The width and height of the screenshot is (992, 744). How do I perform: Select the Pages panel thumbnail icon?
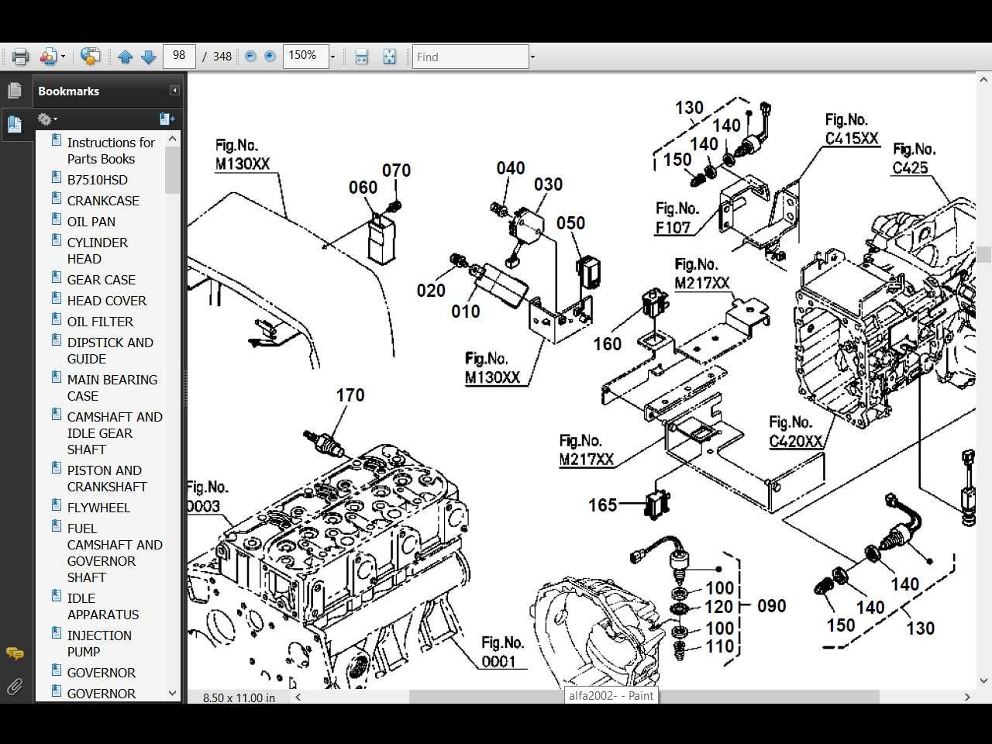point(15,90)
